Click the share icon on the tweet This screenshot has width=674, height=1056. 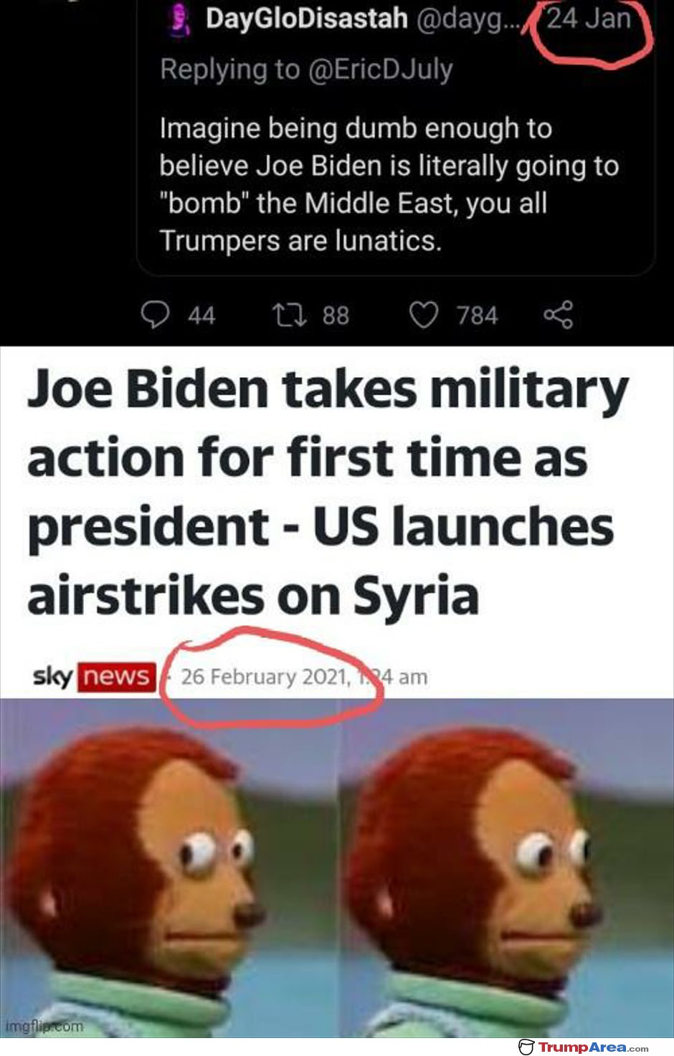point(558,315)
